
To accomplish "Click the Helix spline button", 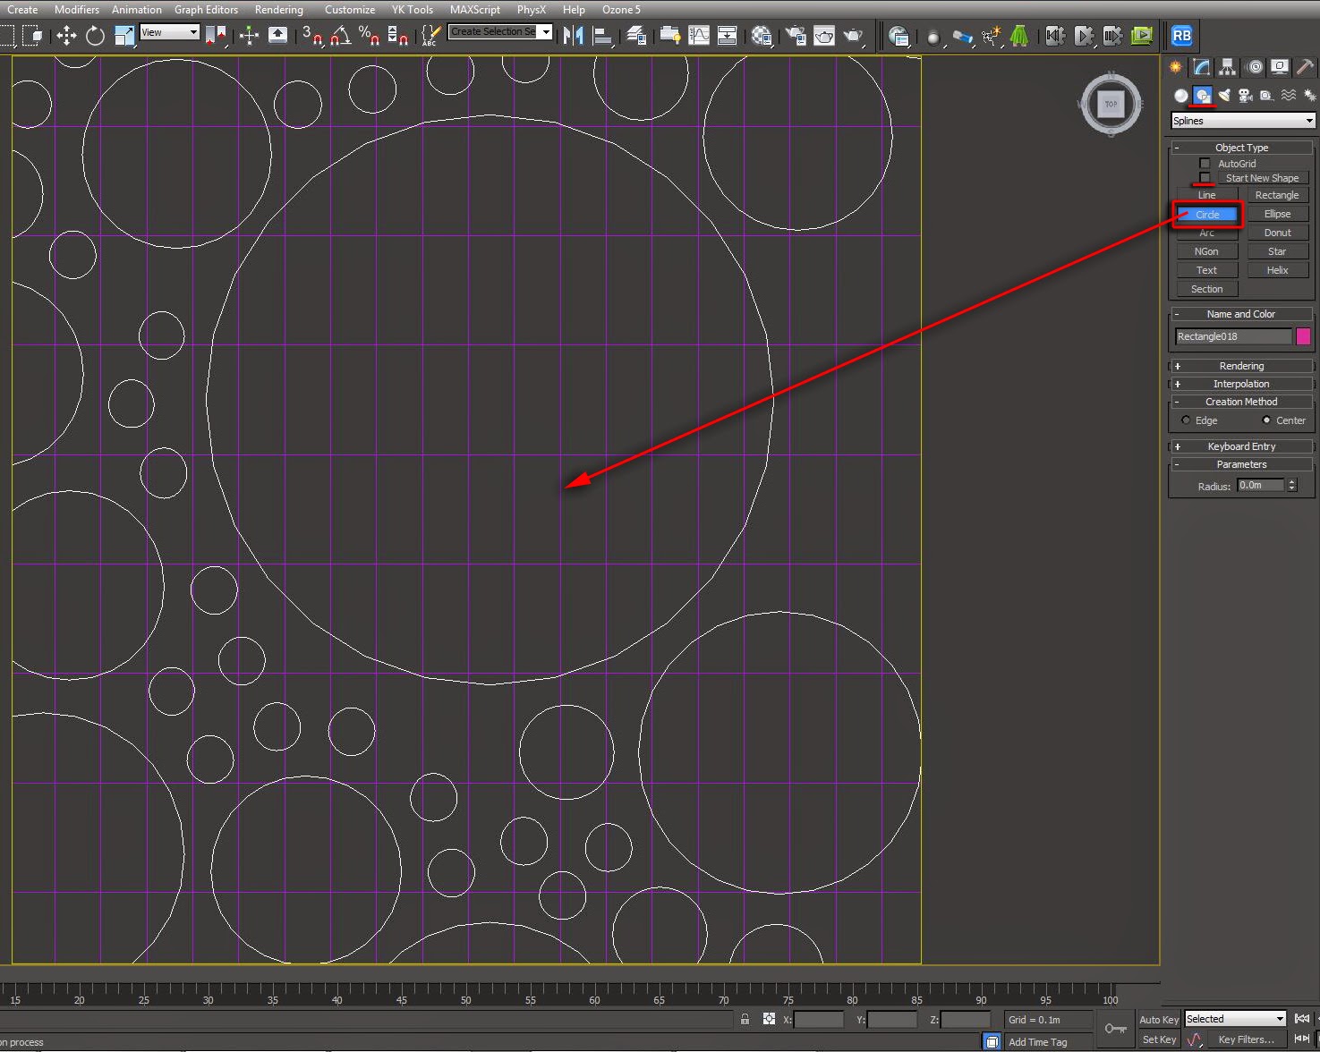I will (1277, 270).
